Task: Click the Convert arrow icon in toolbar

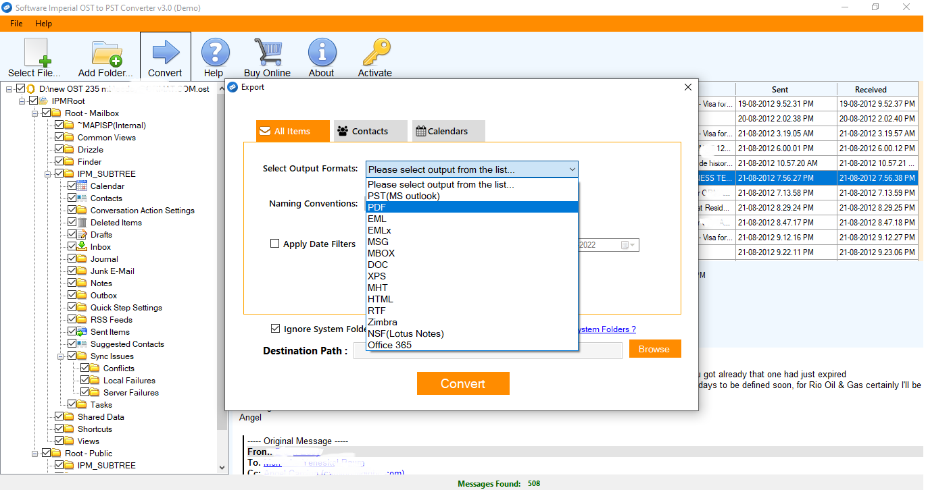Action: [166, 52]
